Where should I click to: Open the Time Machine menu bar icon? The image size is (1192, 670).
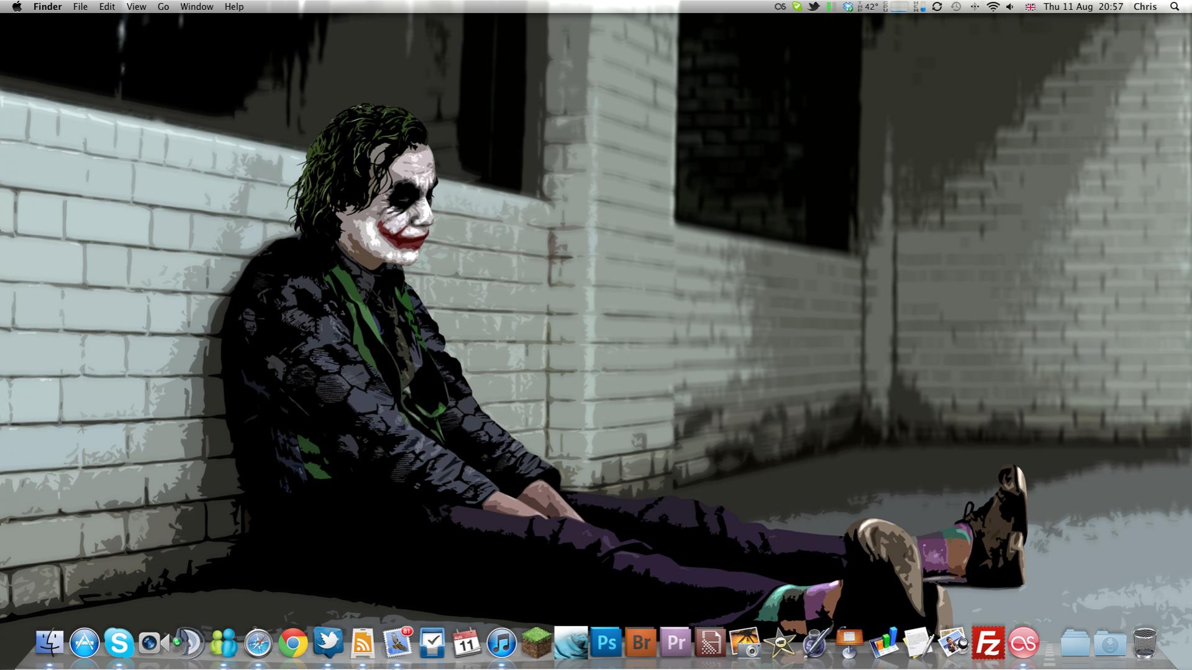click(956, 7)
